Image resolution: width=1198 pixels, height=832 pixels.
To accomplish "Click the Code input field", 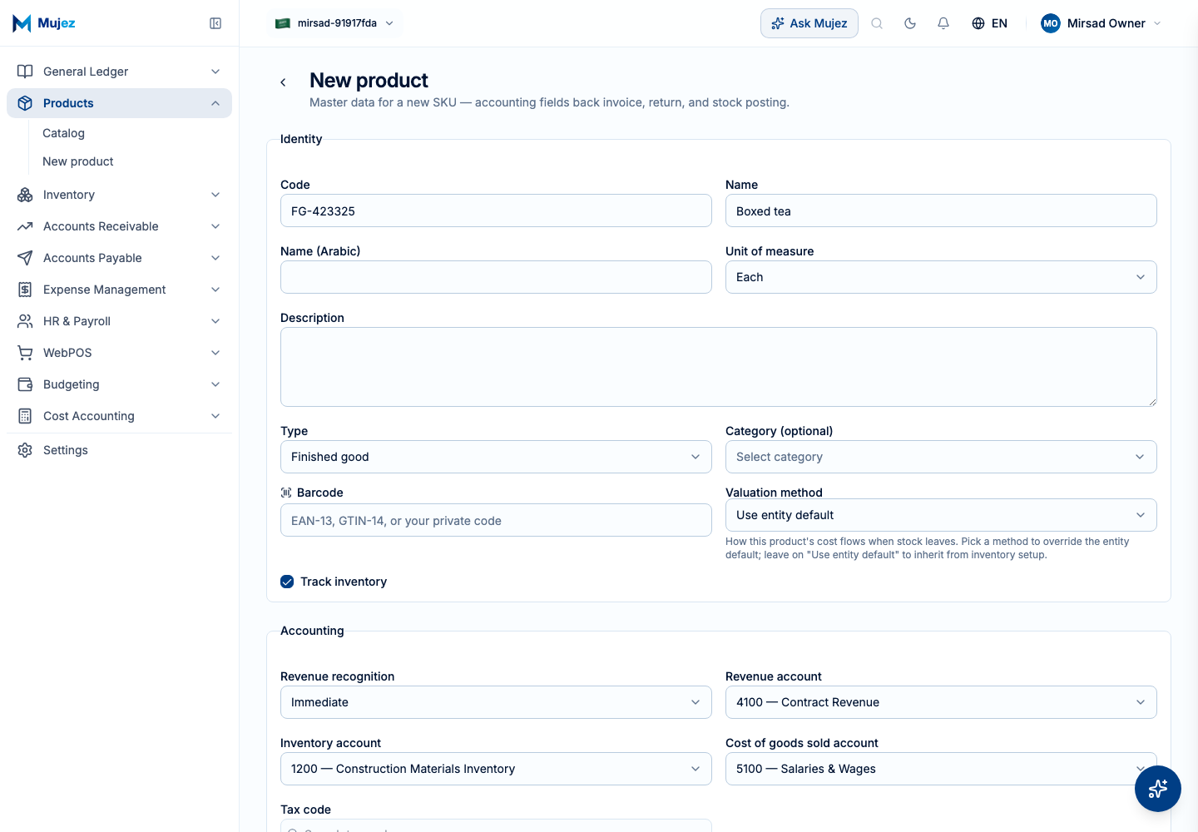I will [496, 210].
